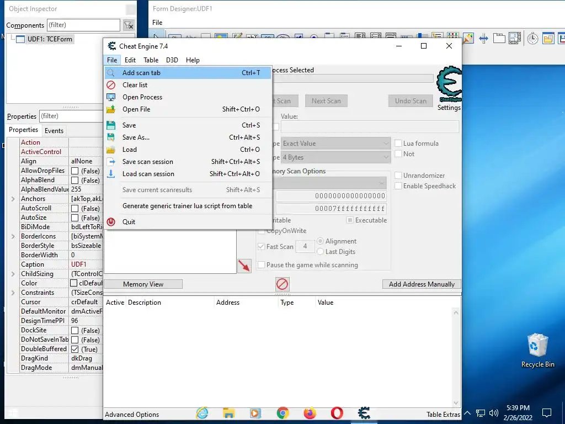
Task: Launch Google Chrome from the taskbar
Action: (282, 413)
